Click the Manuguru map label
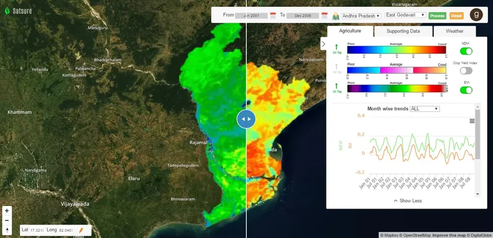493x238 pixels. point(97,28)
